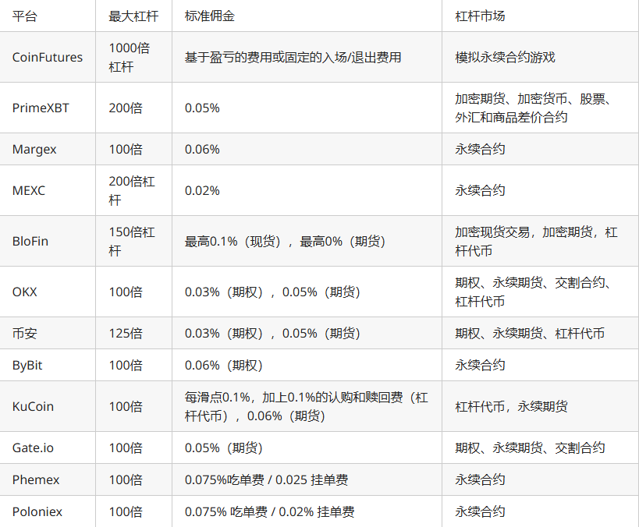This screenshot has width=639, height=527.
Task: Select the CoinFutures platform cell
Action: (x=48, y=57)
